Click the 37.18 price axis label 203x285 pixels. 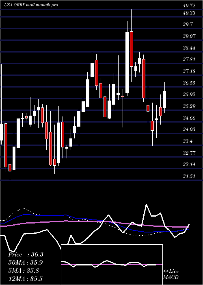tap(189, 71)
